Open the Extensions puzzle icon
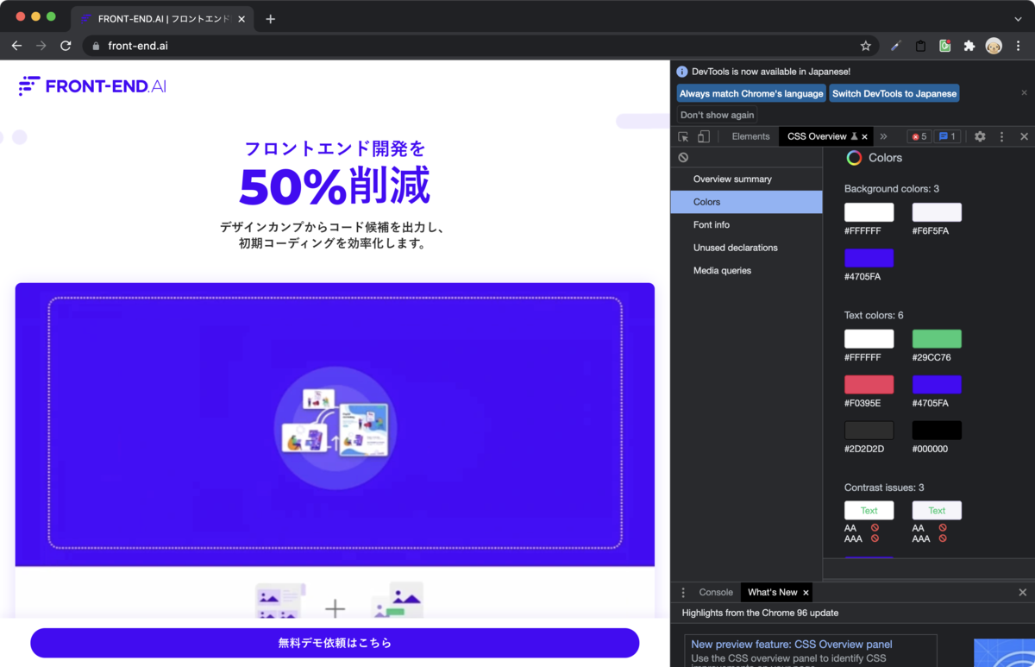 point(969,46)
